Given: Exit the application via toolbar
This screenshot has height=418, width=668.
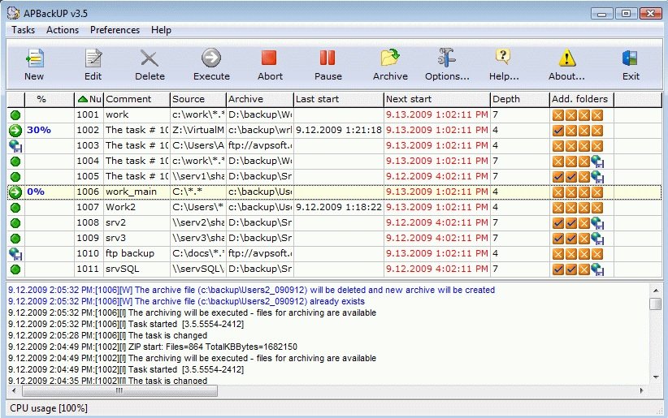Looking at the screenshot, I should tap(631, 65).
